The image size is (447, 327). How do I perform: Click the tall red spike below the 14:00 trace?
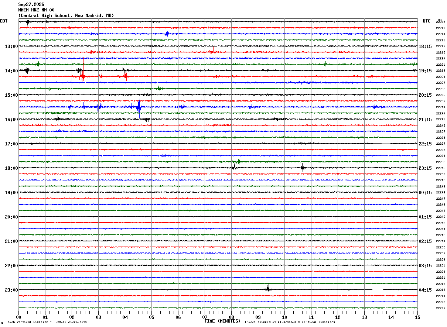click(x=83, y=69)
